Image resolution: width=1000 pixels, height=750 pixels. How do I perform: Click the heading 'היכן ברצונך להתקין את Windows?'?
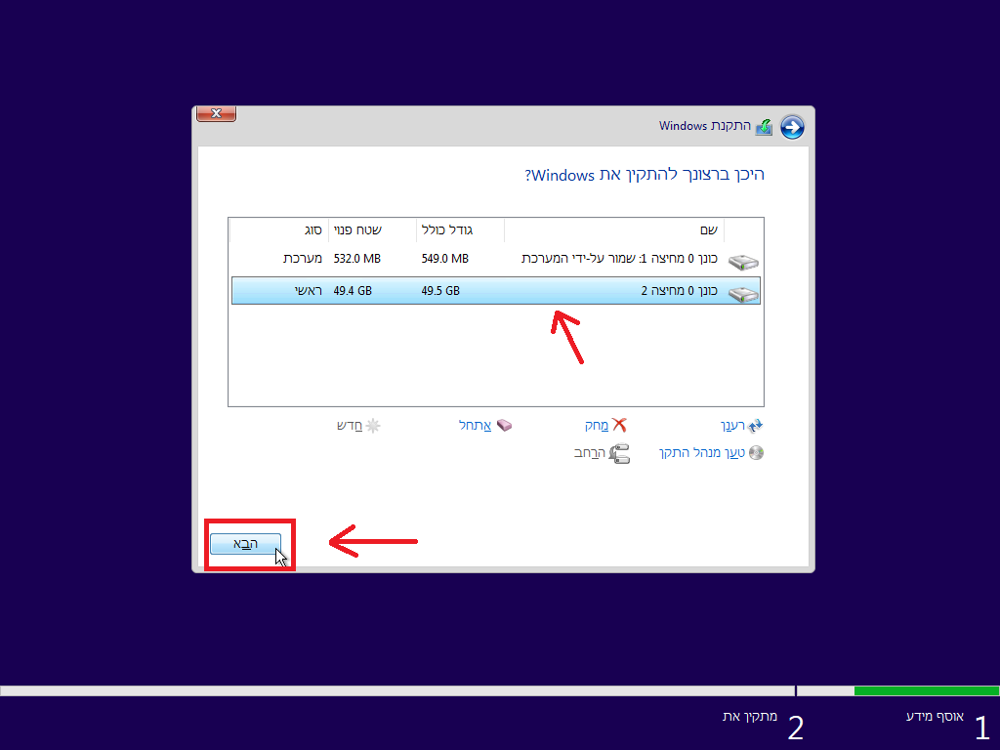click(x=645, y=175)
